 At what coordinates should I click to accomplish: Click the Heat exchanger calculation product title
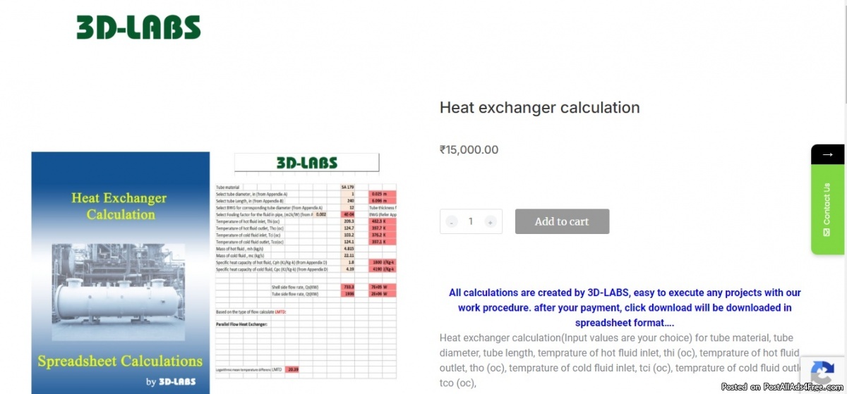click(539, 108)
